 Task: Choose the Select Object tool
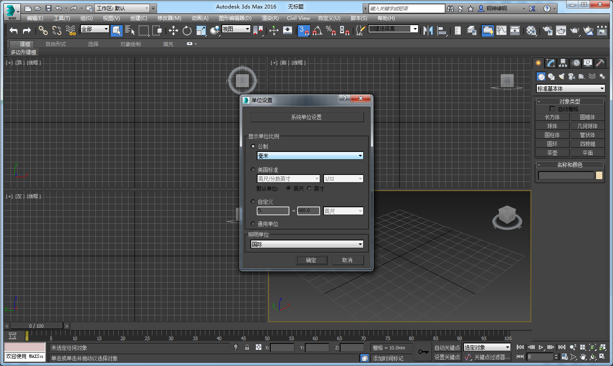coord(116,30)
